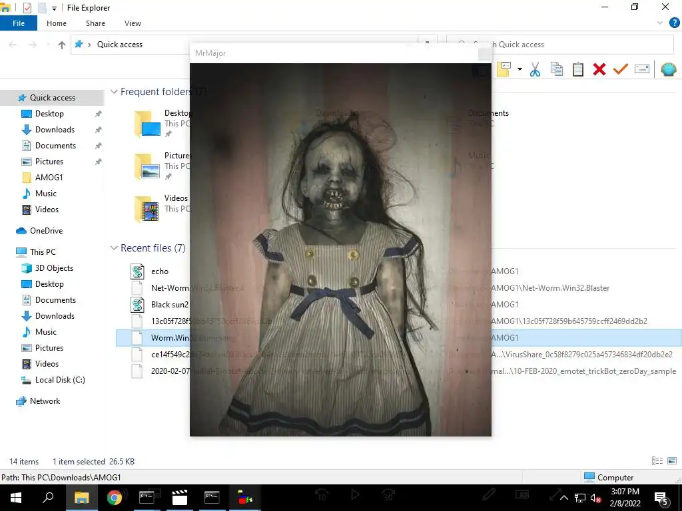Switch to details view in status bar

tap(657, 461)
